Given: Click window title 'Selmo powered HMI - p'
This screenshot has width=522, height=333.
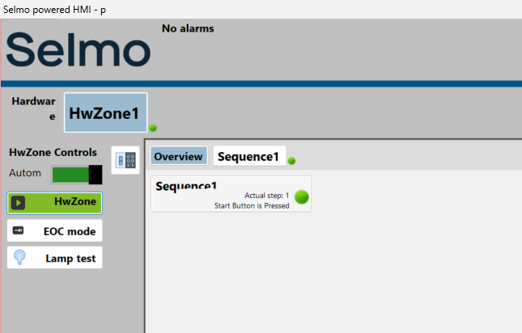Looking at the screenshot, I should pyautogui.click(x=54, y=10).
